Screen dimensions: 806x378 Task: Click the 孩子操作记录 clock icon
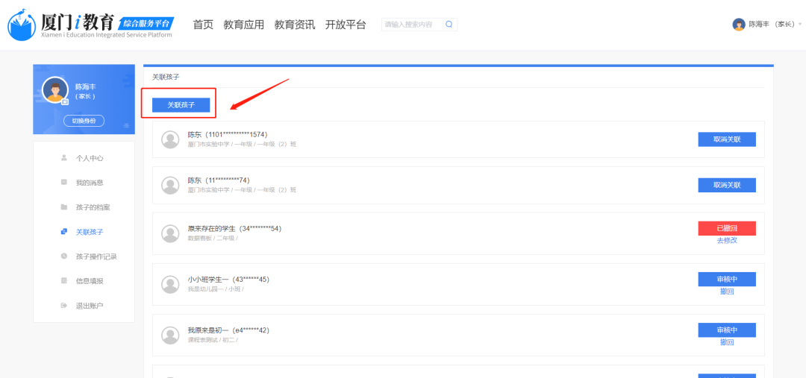63,256
